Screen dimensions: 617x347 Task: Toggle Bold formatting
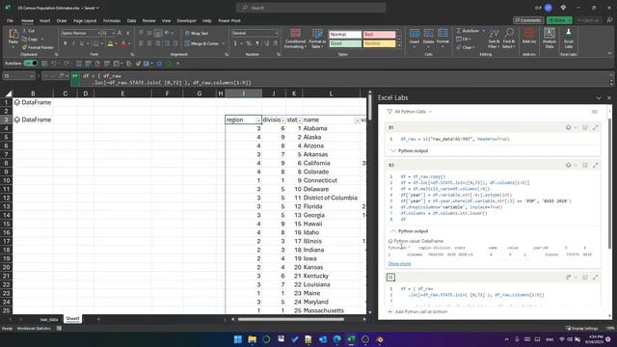[65, 43]
